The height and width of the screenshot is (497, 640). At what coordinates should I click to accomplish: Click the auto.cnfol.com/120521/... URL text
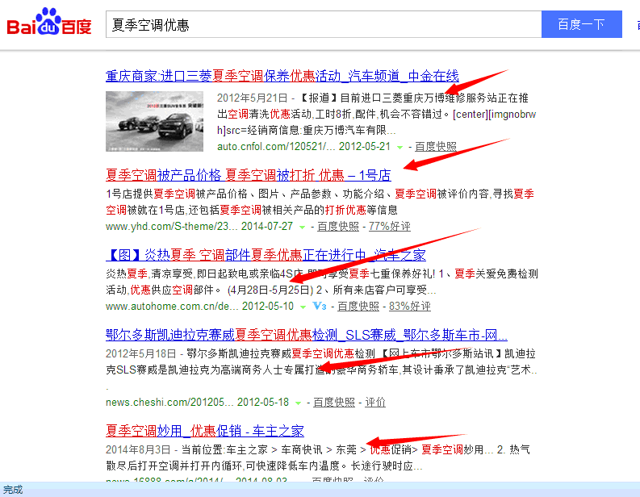point(276,147)
